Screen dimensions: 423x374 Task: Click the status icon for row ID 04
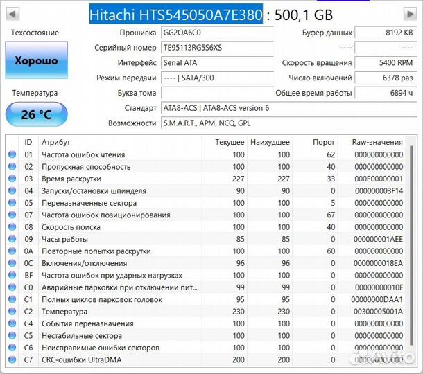coord(12,190)
